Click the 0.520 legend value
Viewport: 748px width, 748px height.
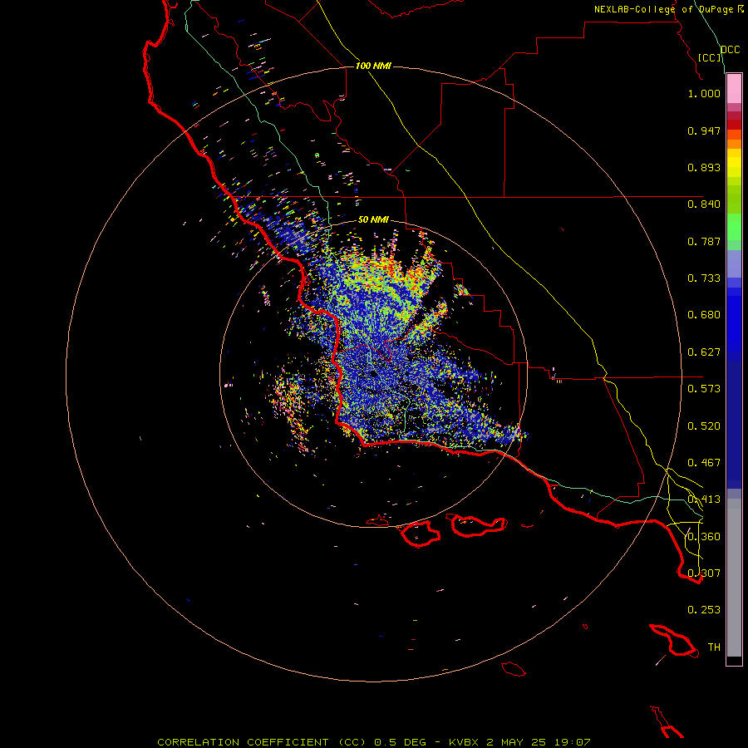[704, 426]
